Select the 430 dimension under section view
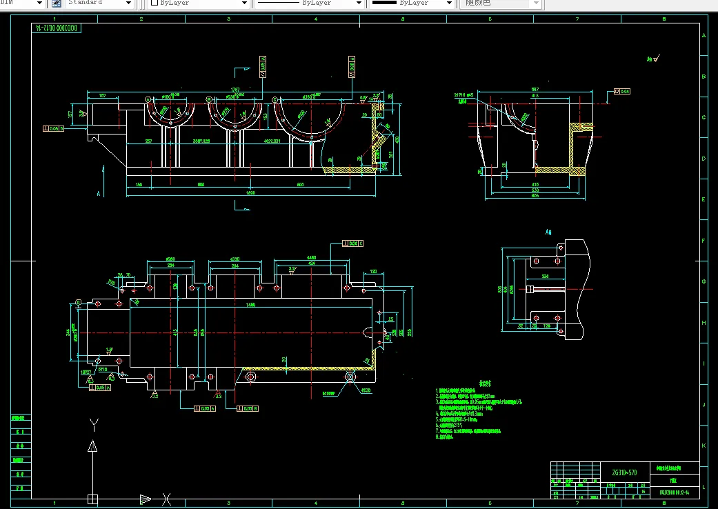The image size is (718, 509). 535,190
